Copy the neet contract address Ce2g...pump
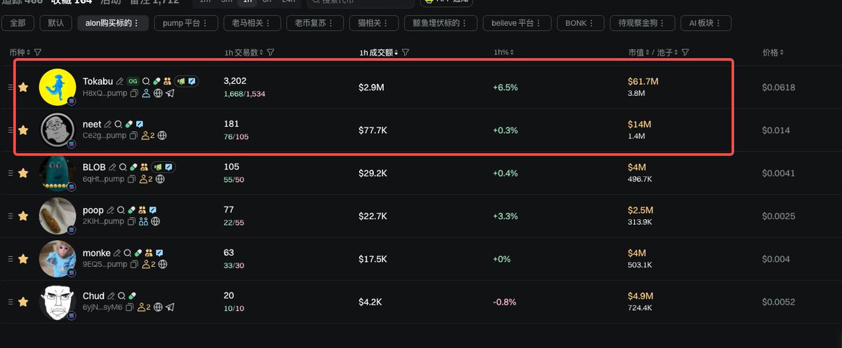The height and width of the screenshot is (348, 842). pos(134,136)
